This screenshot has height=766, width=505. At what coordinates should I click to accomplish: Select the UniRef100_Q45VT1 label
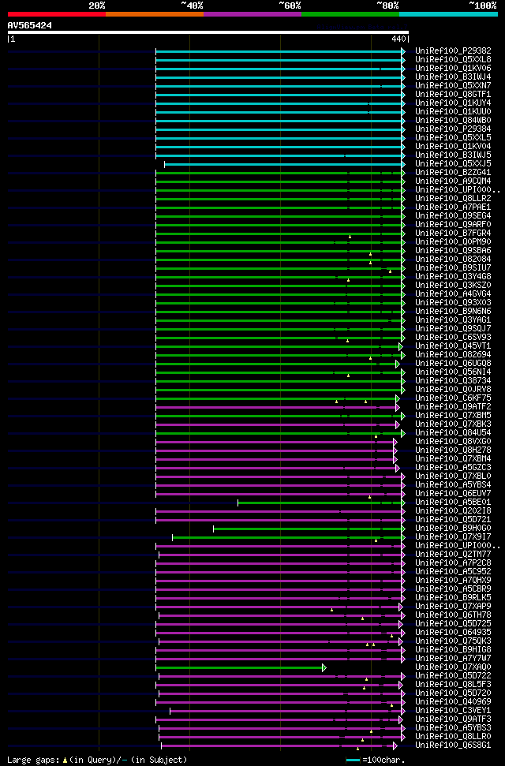(453, 346)
